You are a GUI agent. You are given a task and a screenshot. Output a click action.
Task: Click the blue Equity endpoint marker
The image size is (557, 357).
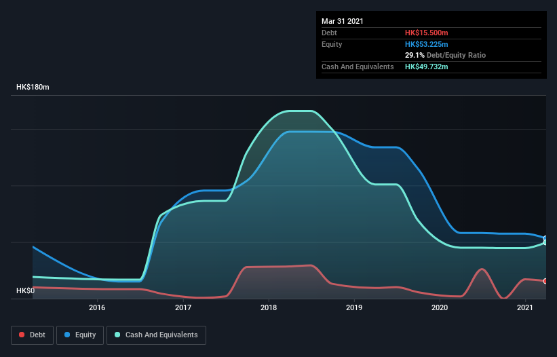point(545,238)
